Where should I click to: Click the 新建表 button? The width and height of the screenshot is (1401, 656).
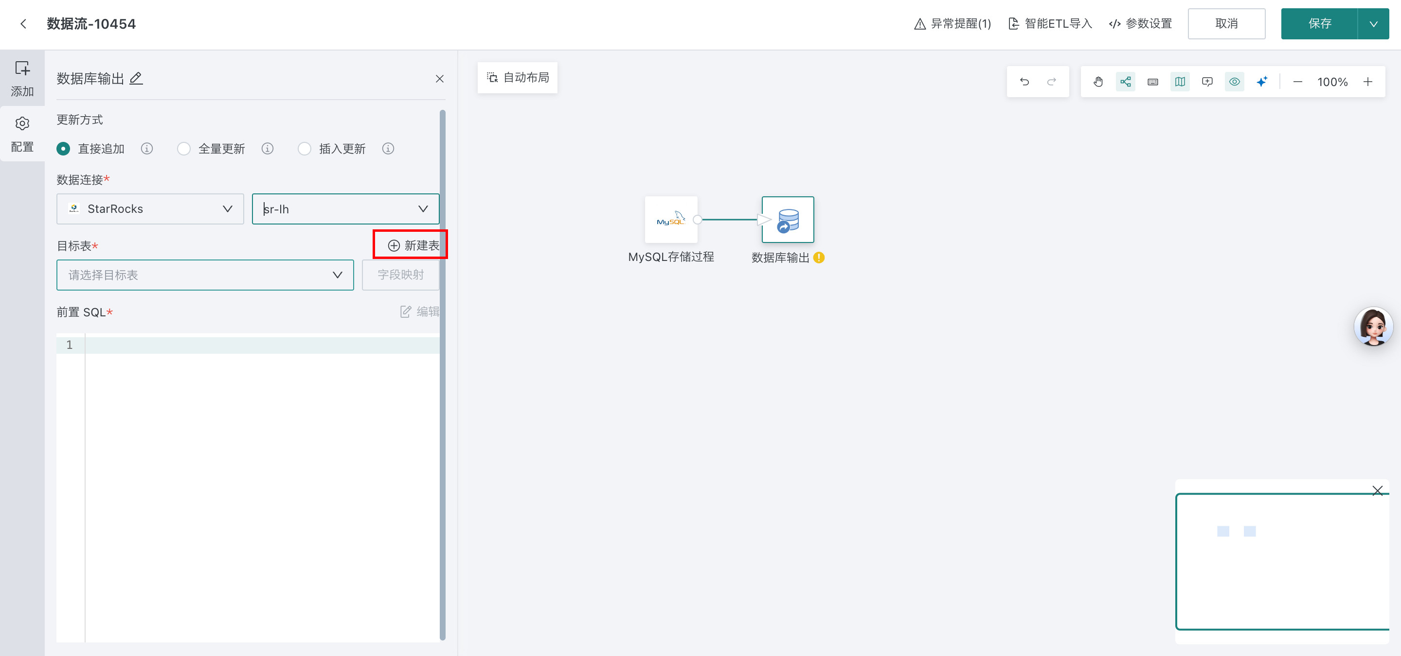tap(413, 245)
